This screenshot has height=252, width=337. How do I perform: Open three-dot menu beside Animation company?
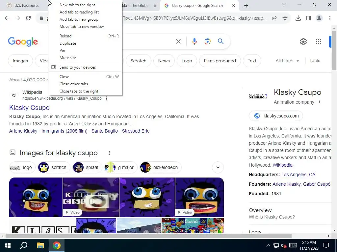[319, 102]
